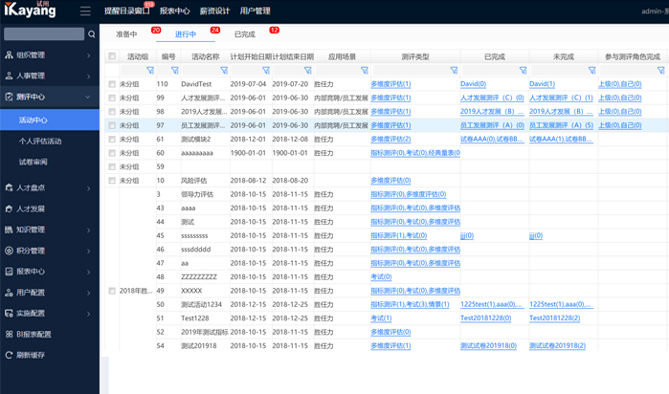The height and width of the screenshot is (394, 669).
Task: Click the hamburger menu icon beside the logo
Action: (85, 11)
